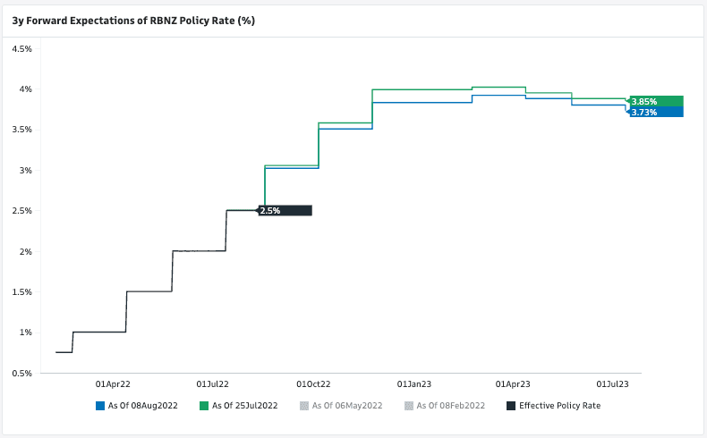Click the 01Oct22 x-axis label

point(313,383)
